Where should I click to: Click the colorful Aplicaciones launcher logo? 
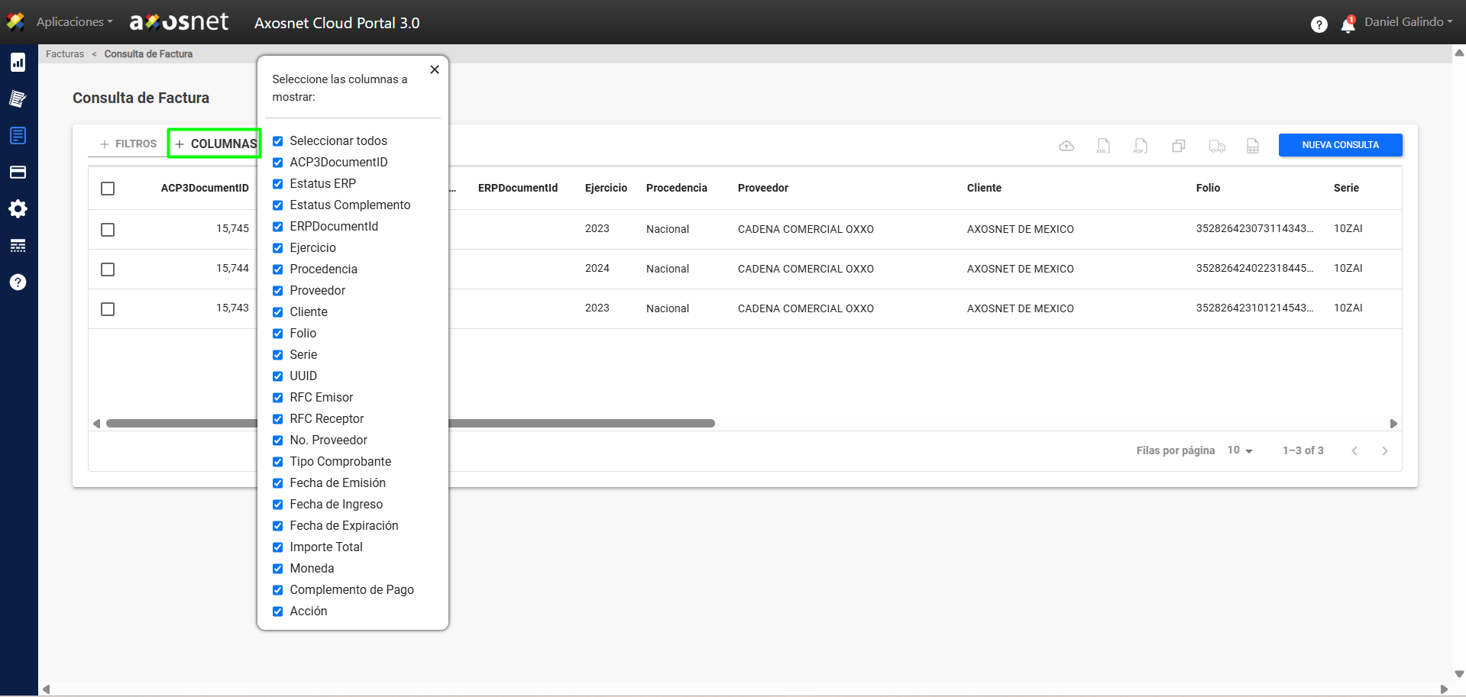point(15,22)
